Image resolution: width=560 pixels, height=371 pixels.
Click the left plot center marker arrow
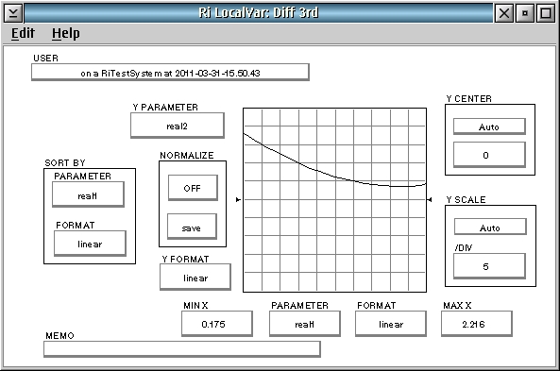click(x=239, y=199)
